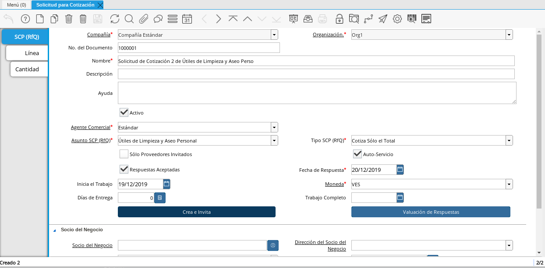Open the Moneda currency dropdown

pyautogui.click(x=509, y=184)
